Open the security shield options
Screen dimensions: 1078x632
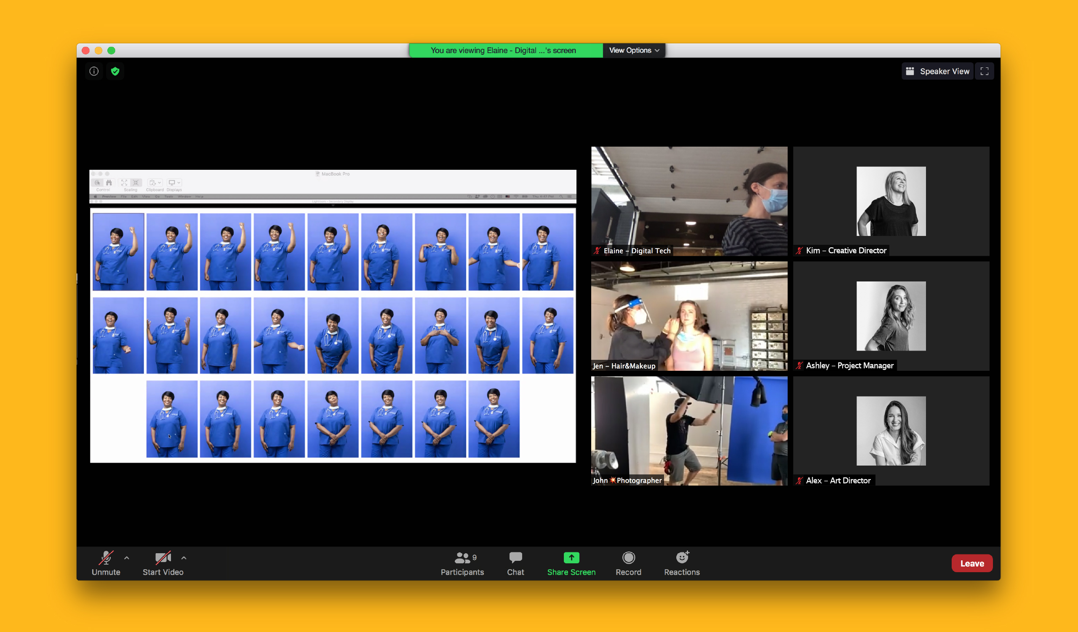[115, 71]
